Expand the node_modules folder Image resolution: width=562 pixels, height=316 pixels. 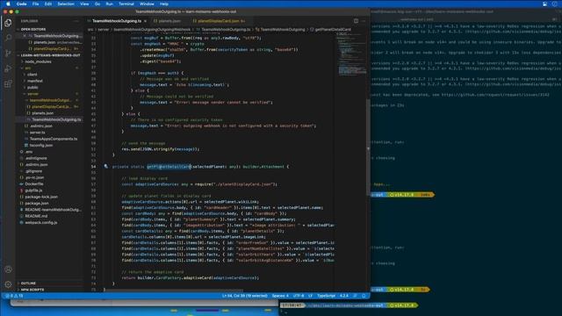[38, 61]
